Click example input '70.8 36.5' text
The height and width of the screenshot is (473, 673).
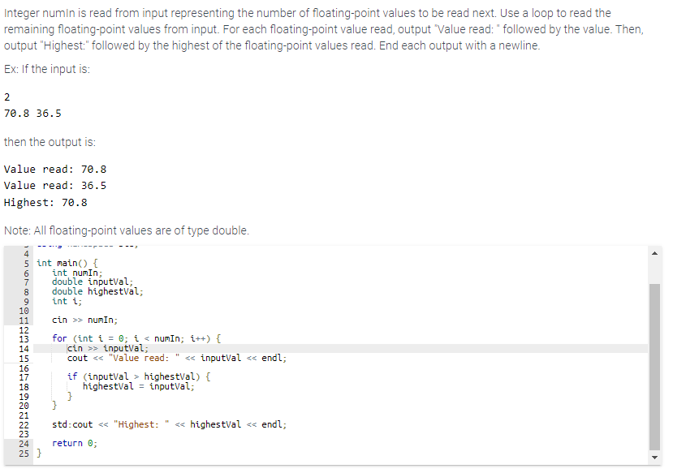pyautogui.click(x=32, y=114)
